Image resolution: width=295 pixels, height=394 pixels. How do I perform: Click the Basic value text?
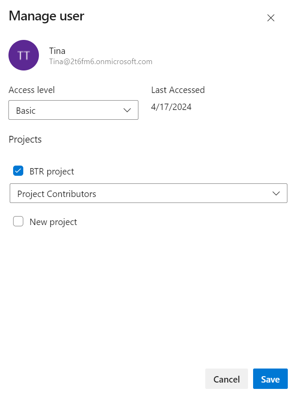coord(26,111)
